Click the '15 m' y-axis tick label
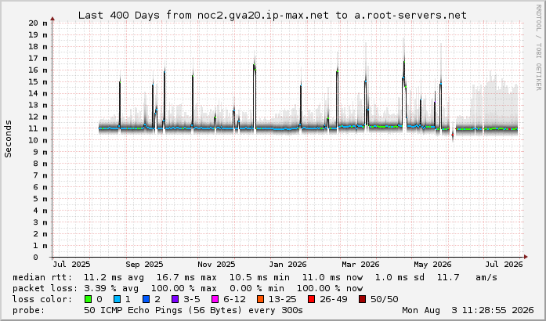Image resolution: width=546 pixels, height=321 pixels. click(38, 82)
